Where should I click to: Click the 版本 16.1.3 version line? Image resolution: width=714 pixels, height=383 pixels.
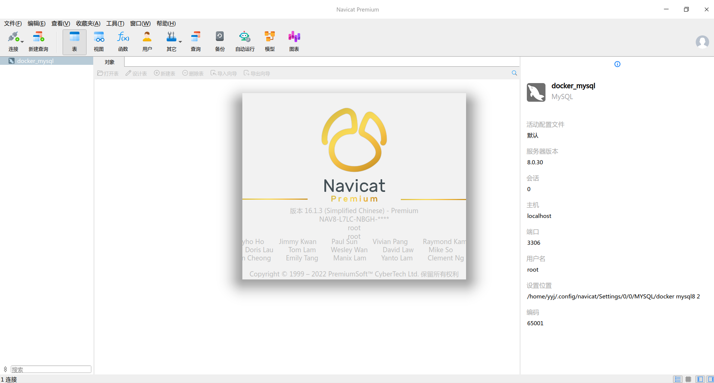(354, 211)
